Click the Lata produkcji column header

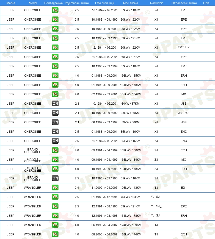[x=104, y=3]
